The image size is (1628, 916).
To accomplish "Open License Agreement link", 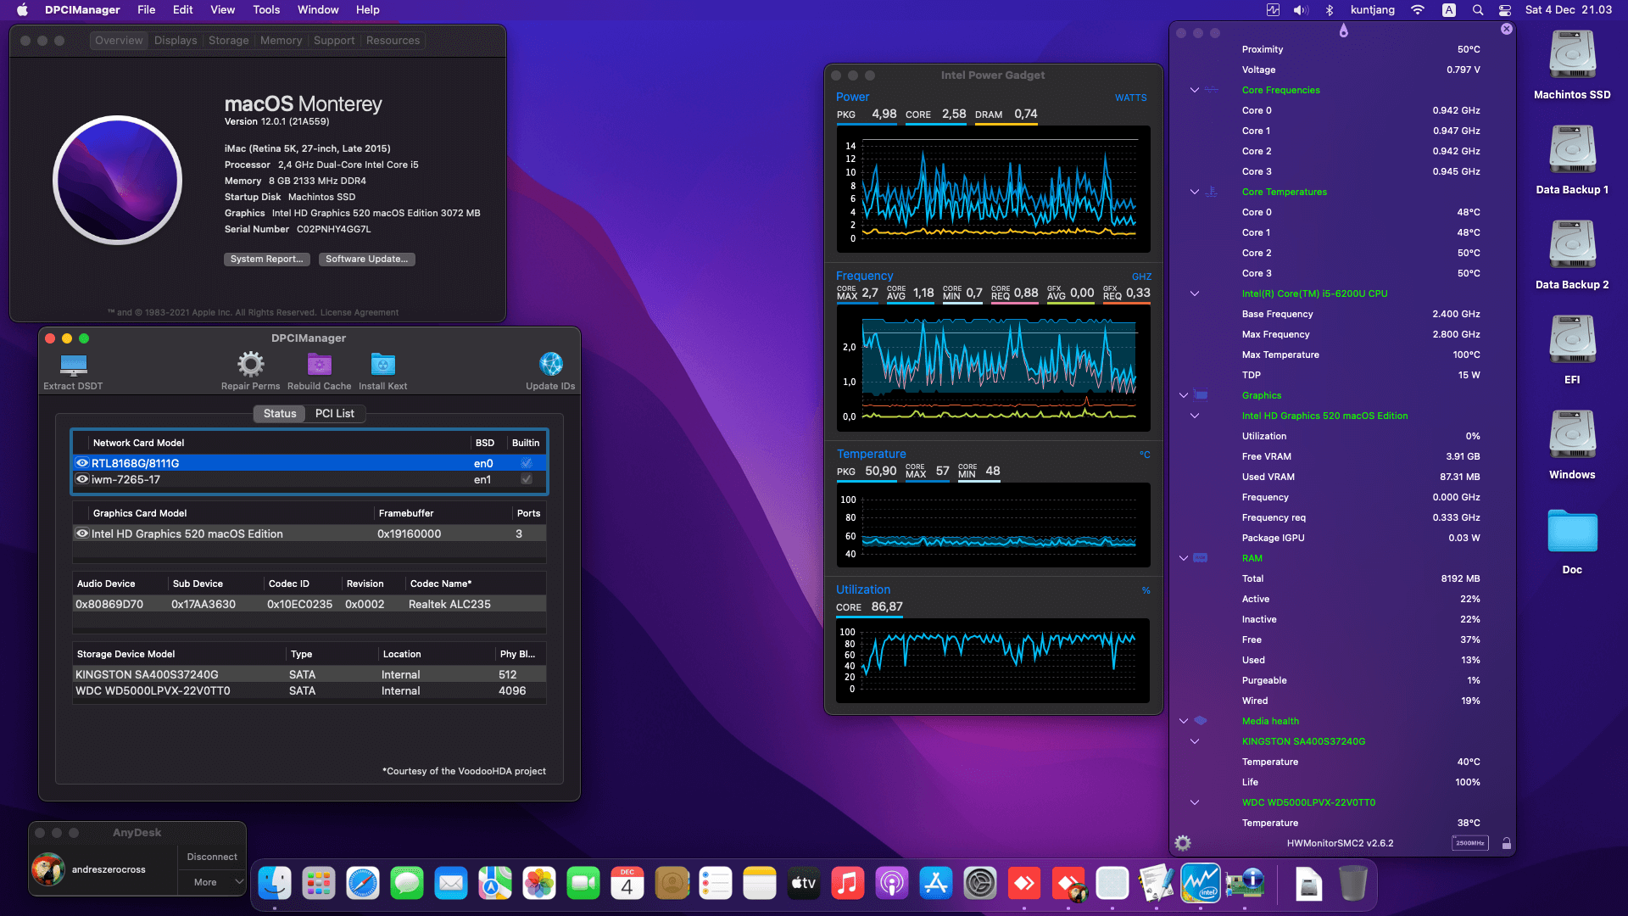I will [360, 313].
